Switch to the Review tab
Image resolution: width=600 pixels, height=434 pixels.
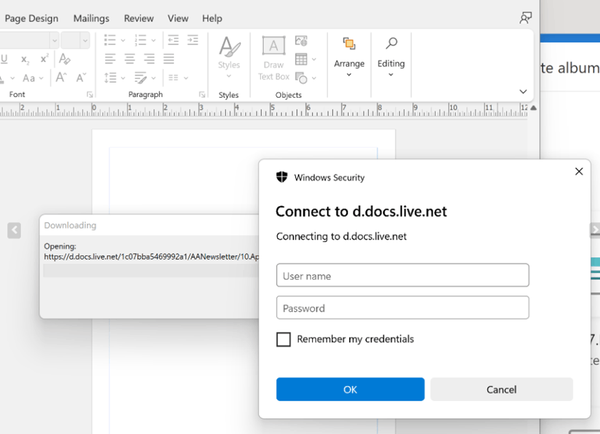coord(138,18)
